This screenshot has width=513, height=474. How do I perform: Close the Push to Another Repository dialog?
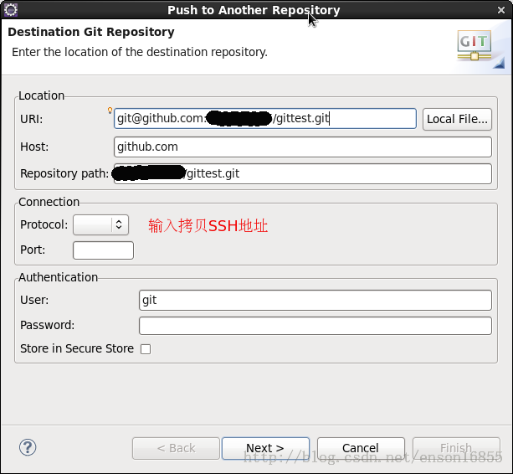tap(501, 10)
